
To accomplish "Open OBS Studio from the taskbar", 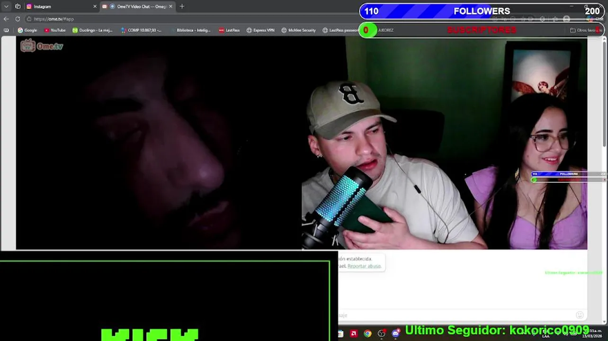I will [x=382, y=334].
